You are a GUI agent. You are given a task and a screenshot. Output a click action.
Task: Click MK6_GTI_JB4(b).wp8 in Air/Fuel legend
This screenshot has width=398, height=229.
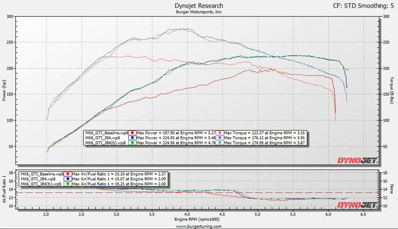tap(41, 184)
